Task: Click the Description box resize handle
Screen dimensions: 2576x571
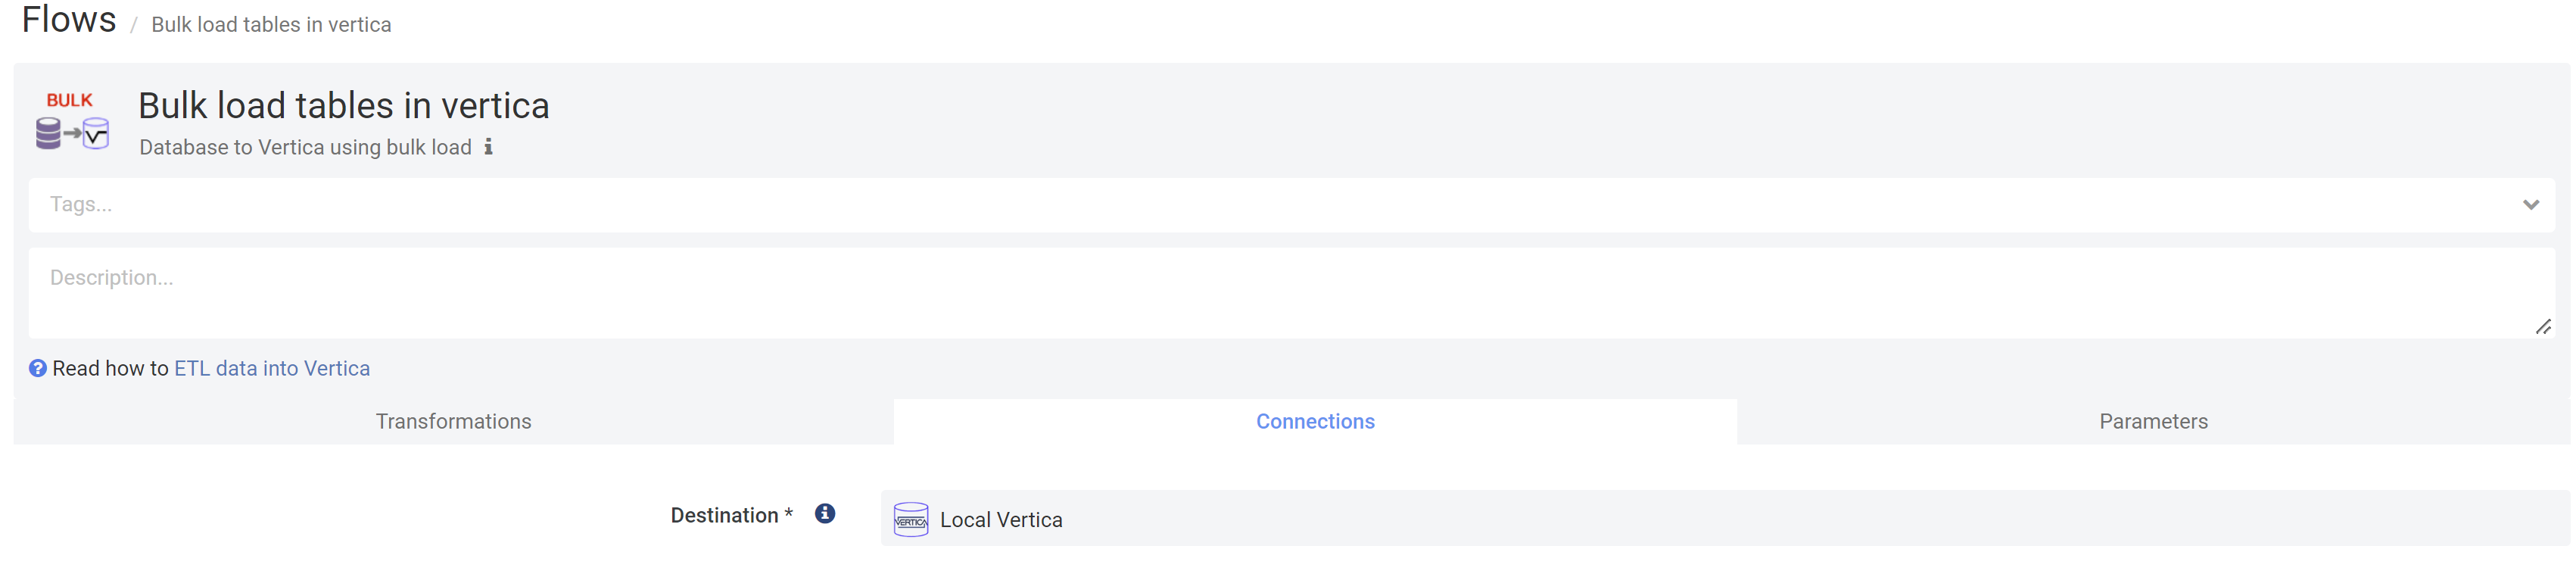Action: point(2543,327)
